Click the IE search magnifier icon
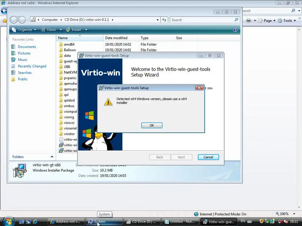 293,11
